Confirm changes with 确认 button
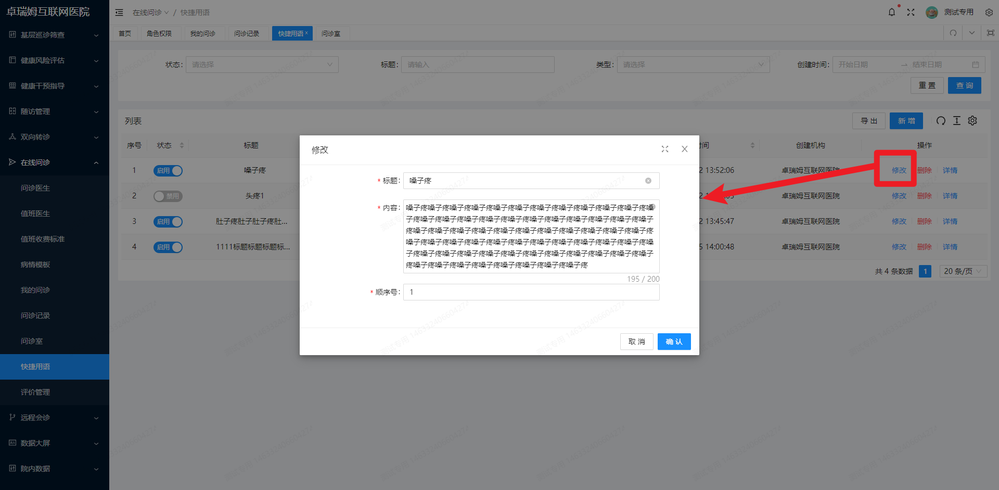Viewport: 999px width, 490px height. [x=674, y=342]
